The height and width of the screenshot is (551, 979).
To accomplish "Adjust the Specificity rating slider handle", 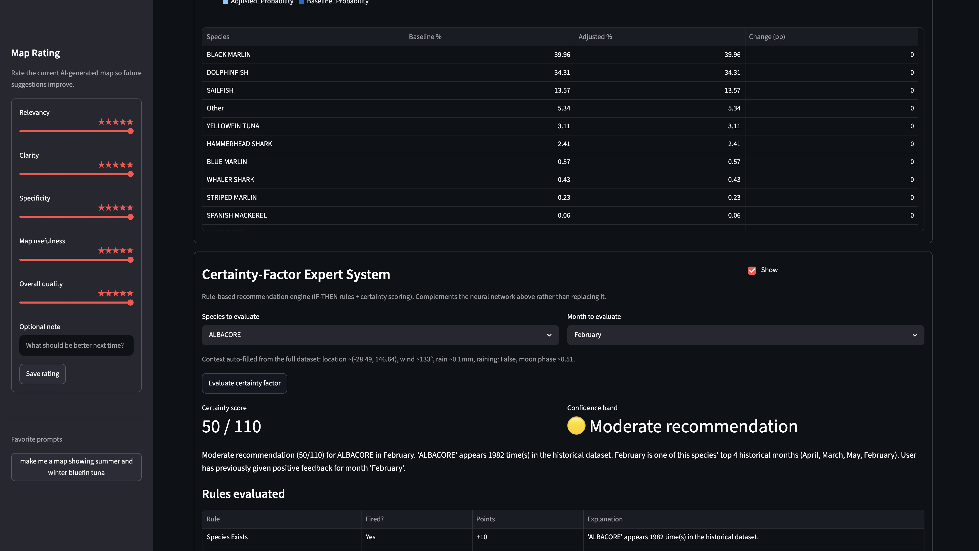I will point(131,217).
